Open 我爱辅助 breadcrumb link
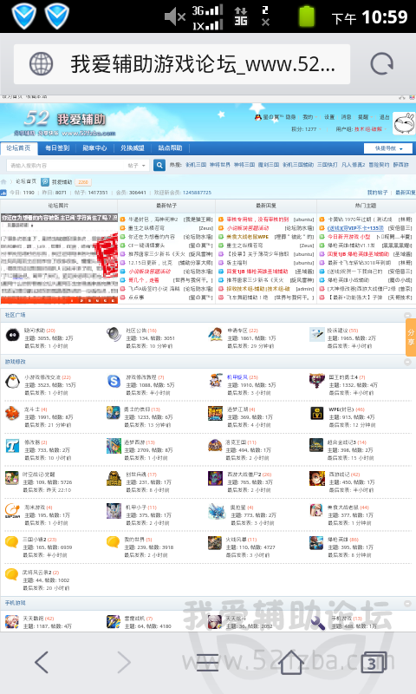The width and height of the screenshot is (416, 694). 62,182
